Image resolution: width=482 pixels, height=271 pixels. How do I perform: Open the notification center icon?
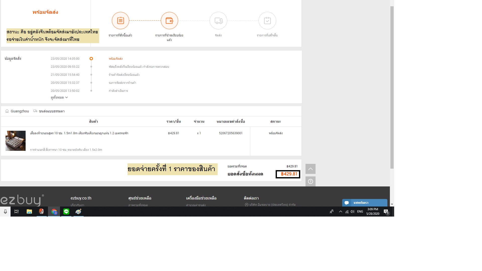(x=386, y=212)
